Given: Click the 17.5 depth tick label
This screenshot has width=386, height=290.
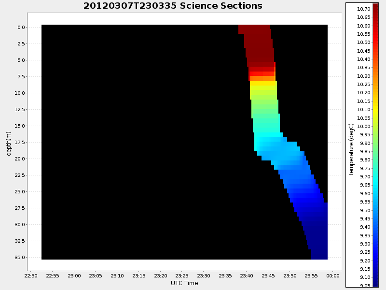Looking at the screenshot, I should [x=20, y=143].
